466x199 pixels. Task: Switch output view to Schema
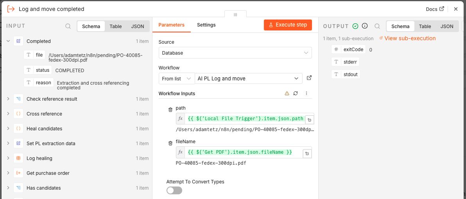pyautogui.click(x=400, y=26)
